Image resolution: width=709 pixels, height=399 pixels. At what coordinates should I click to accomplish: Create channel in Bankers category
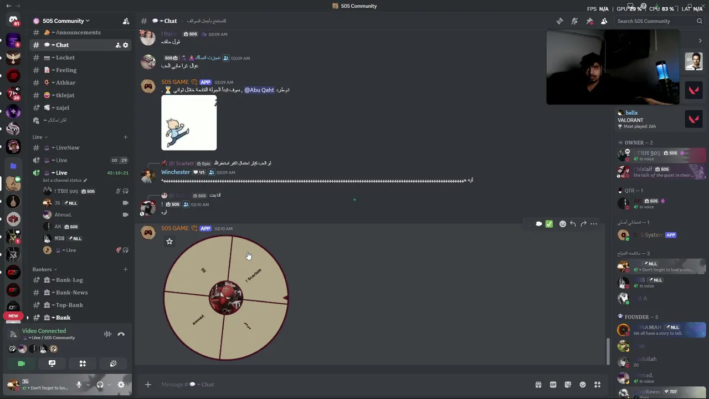[125, 269]
